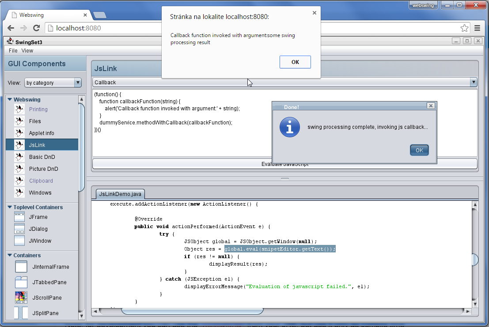
Task: Click the JScrollPane list label
Action: pyautogui.click(x=47, y=297)
